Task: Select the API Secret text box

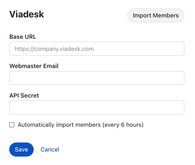Action: tap(97, 107)
